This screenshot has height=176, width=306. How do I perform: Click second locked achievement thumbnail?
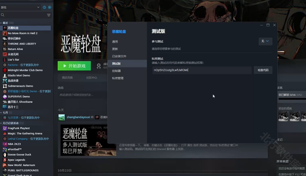[x=294, y=116]
